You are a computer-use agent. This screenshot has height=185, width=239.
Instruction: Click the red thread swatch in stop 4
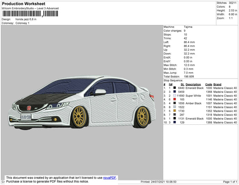(x=174, y=100)
